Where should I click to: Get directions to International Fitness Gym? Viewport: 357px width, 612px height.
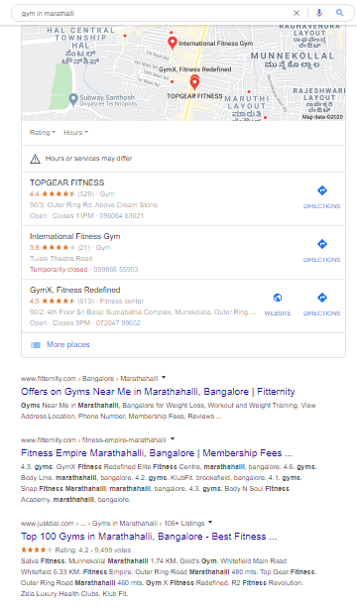pyautogui.click(x=322, y=251)
